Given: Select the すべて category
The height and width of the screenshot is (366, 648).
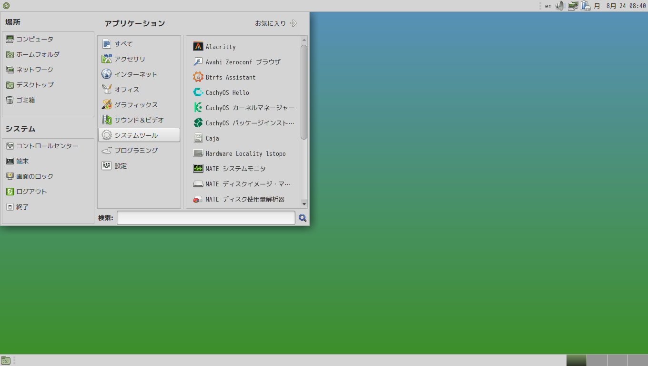Looking at the screenshot, I should coord(139,44).
